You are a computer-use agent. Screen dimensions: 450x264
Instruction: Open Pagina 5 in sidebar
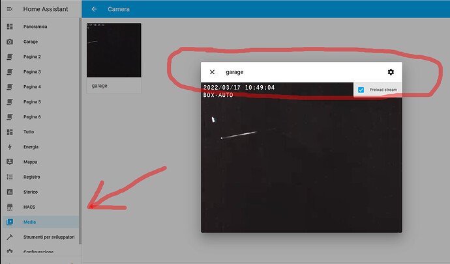click(x=40, y=102)
